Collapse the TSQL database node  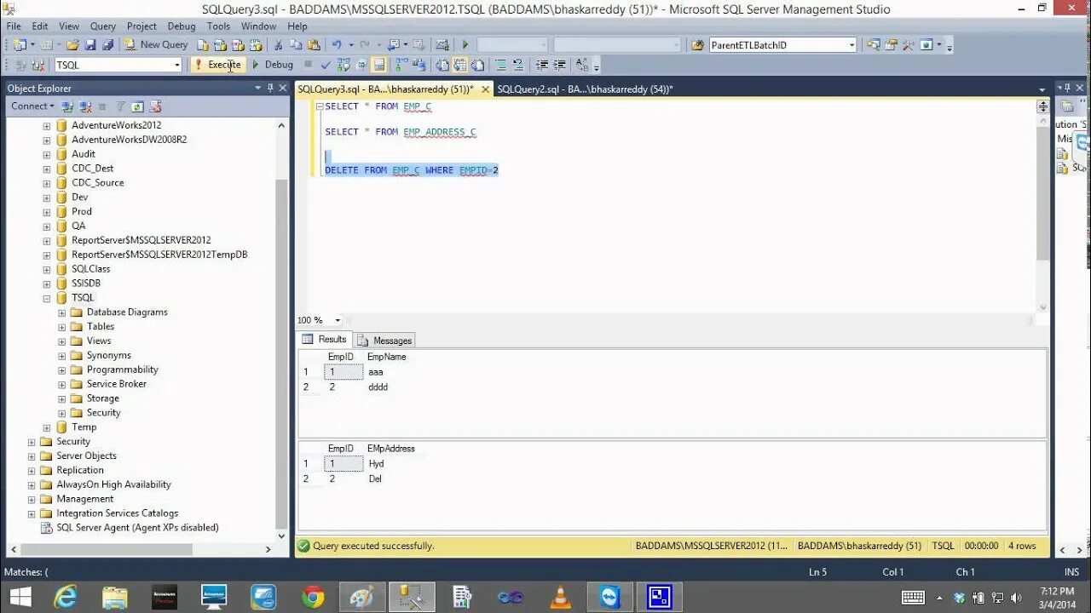[x=47, y=298]
